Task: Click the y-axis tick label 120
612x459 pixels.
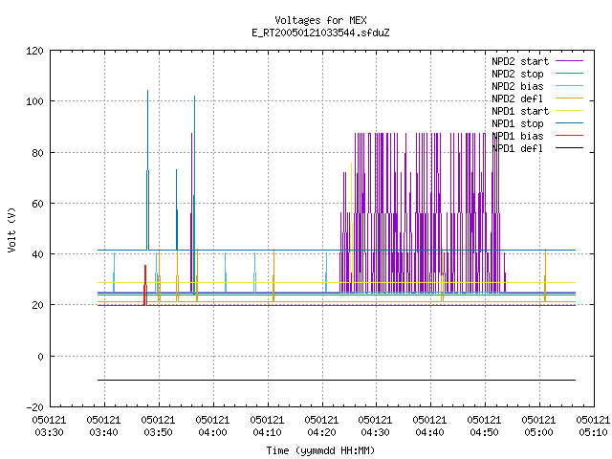Action: [34, 51]
